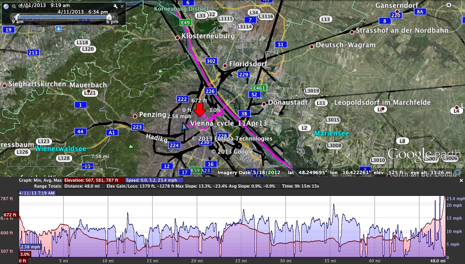Click the Klosterneuburg place label
Image resolution: width=465 pixels, height=264 pixels.
coord(208,36)
